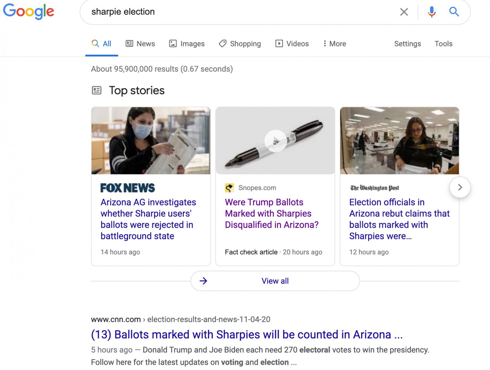Play the Snopes Sharpie video thumbnail
The width and height of the screenshot is (490, 370).
(x=275, y=141)
